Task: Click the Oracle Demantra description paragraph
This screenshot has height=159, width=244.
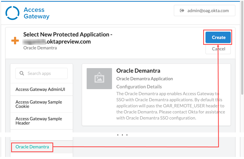Action: pos(171,106)
